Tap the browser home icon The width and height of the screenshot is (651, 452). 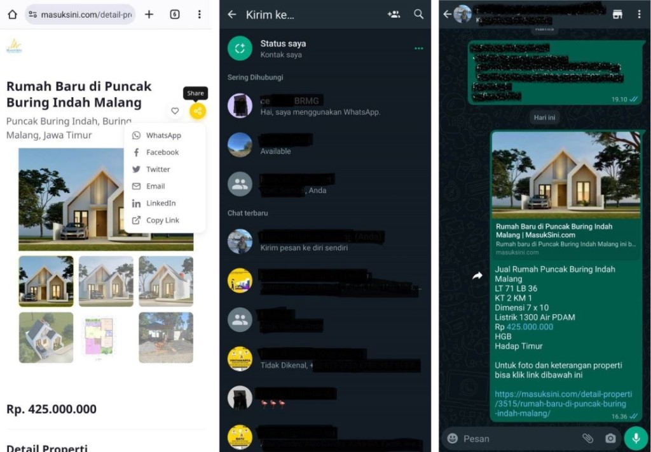click(13, 15)
